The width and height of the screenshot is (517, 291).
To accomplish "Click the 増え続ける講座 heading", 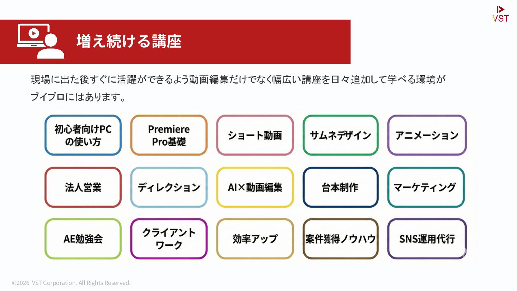I will click(x=129, y=41).
